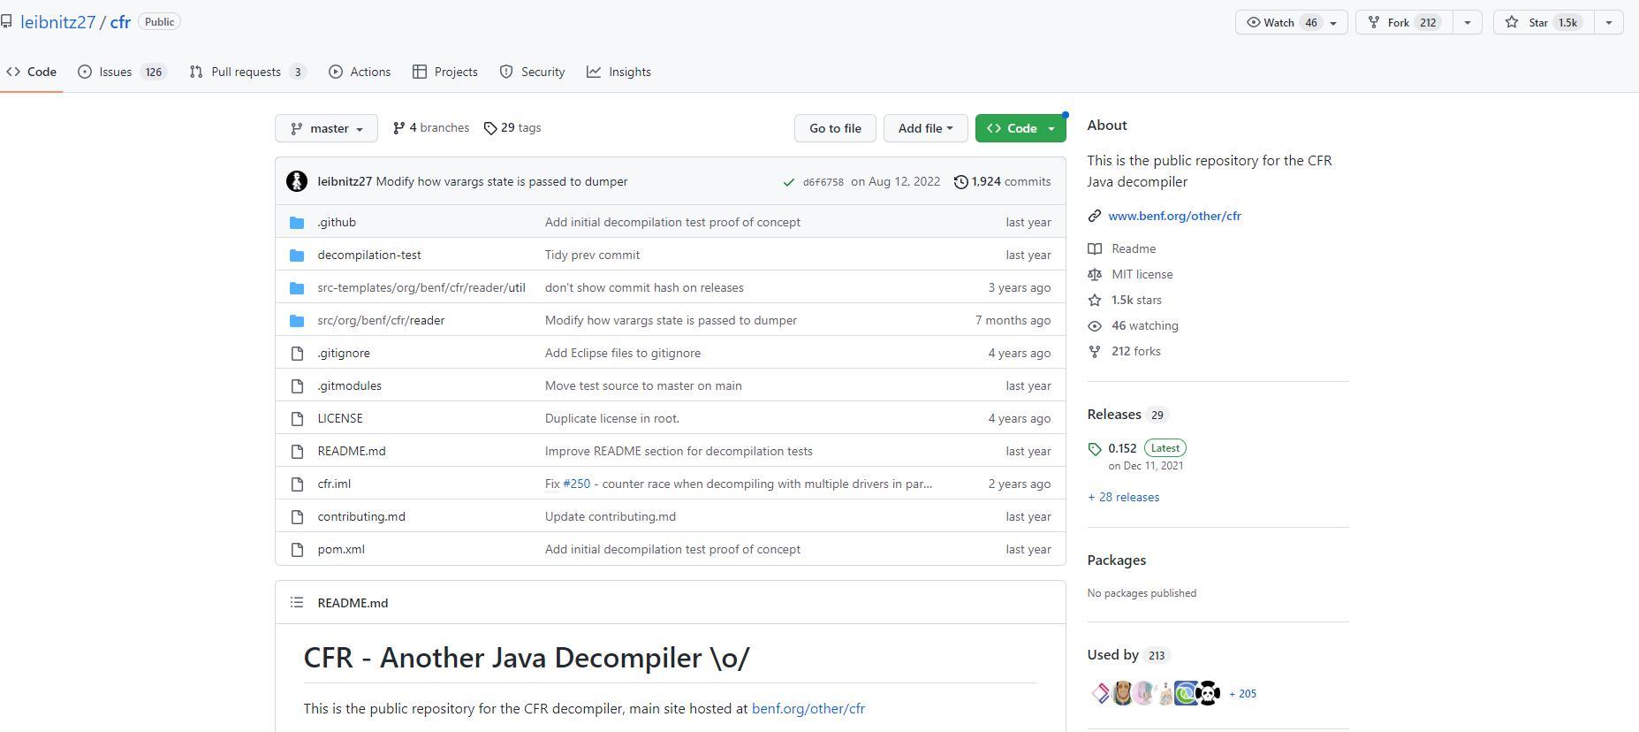The width and height of the screenshot is (1639, 732).
Task: Click the leibnitz27 commit author avatar
Action: click(x=297, y=181)
